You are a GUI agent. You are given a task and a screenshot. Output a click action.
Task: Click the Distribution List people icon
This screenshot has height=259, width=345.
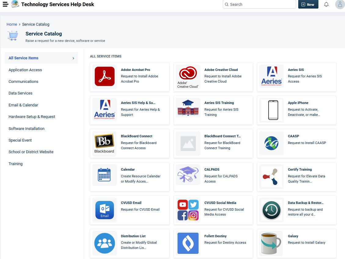pos(105,243)
